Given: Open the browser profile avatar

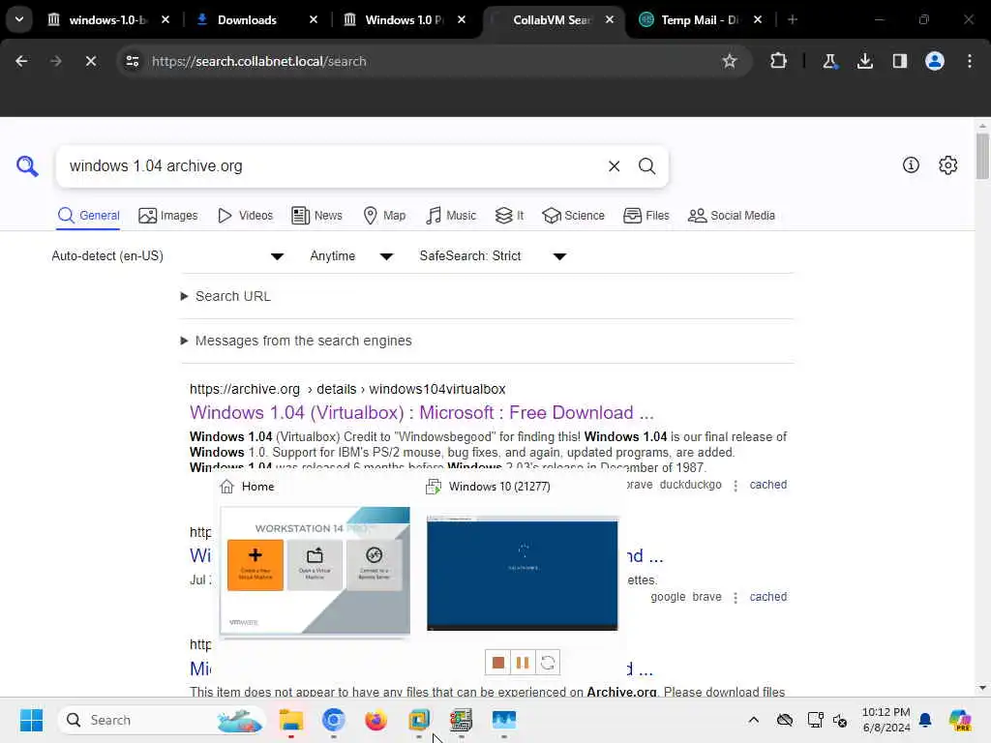Looking at the screenshot, I should [x=935, y=61].
